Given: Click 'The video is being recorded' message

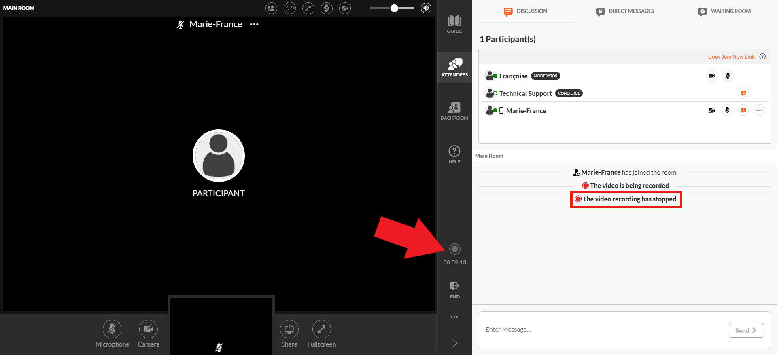Looking at the screenshot, I should [626, 186].
